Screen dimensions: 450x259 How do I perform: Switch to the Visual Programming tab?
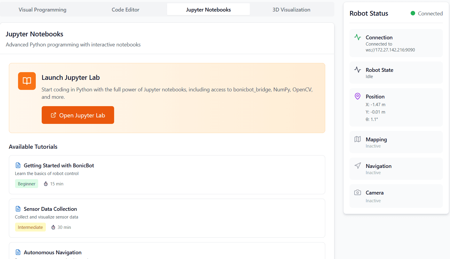(x=42, y=9)
